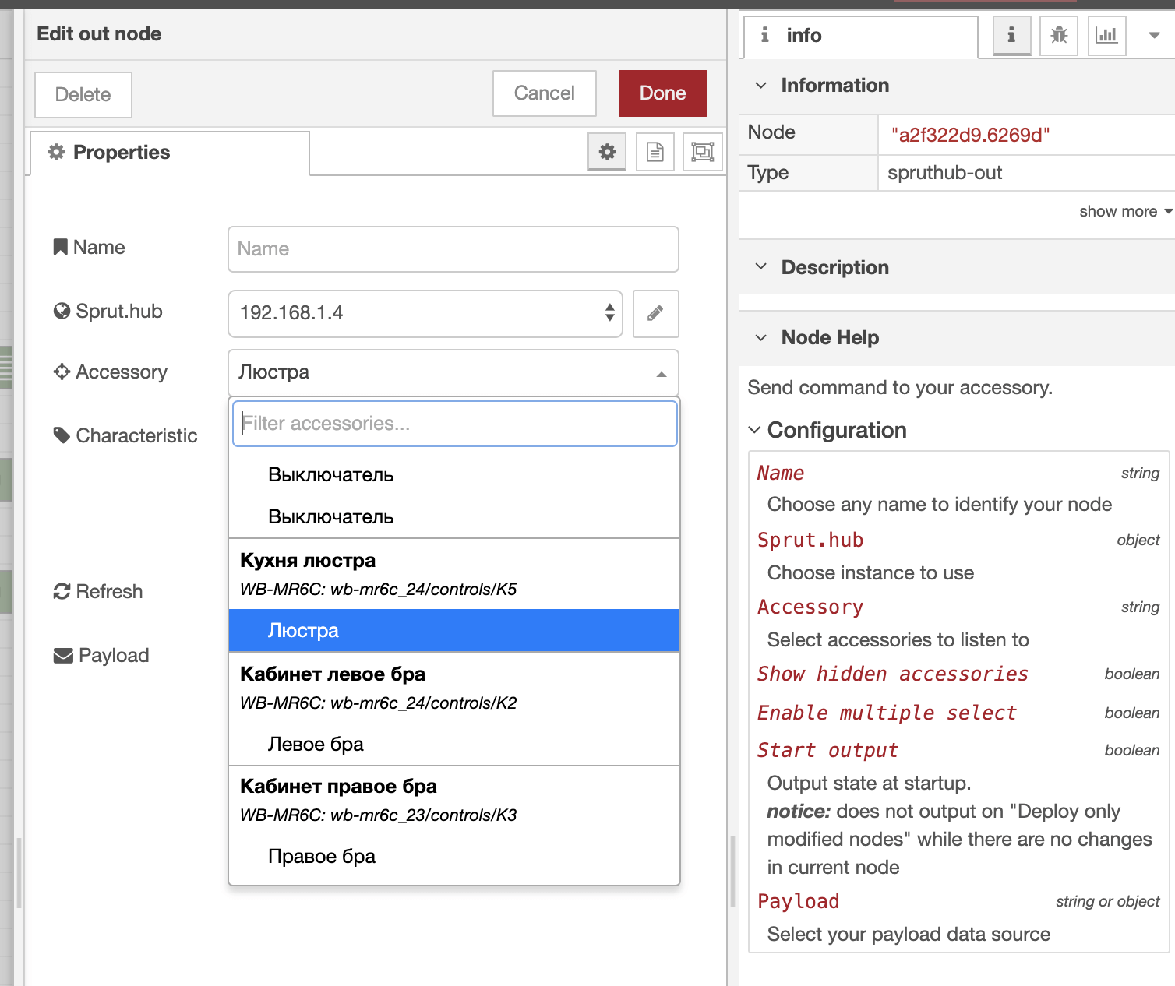Select Левое бра option

click(x=454, y=745)
